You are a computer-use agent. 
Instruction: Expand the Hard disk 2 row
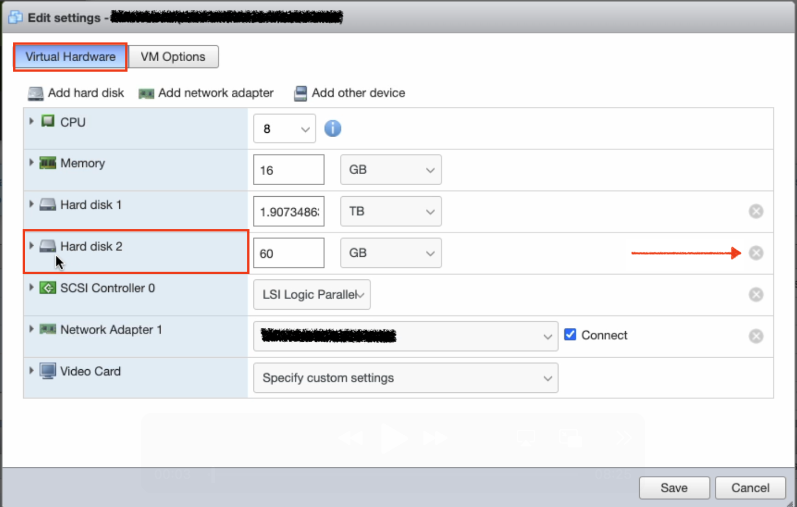pos(31,246)
